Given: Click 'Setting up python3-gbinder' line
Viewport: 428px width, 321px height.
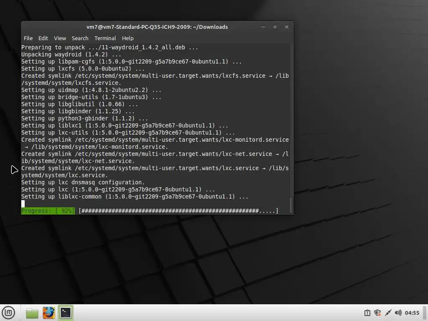Looking at the screenshot, I should pos(84,118).
